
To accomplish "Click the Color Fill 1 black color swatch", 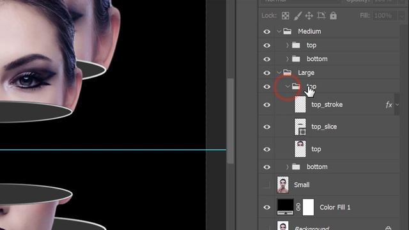I will point(285,207).
